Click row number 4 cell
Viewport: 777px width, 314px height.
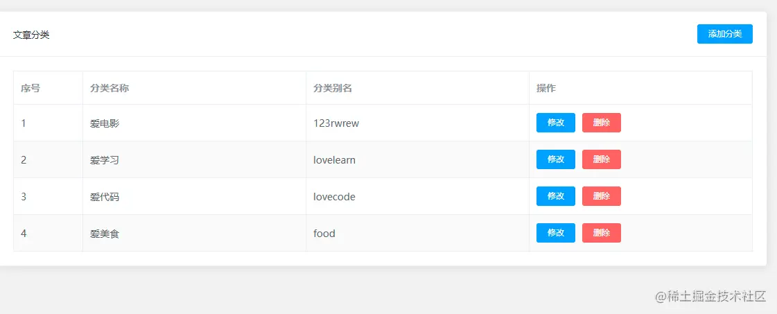click(24, 234)
